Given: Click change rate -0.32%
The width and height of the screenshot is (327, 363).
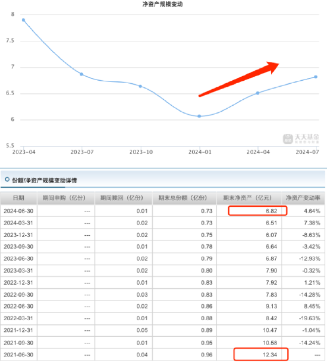Looking at the screenshot, I should (x=311, y=271).
